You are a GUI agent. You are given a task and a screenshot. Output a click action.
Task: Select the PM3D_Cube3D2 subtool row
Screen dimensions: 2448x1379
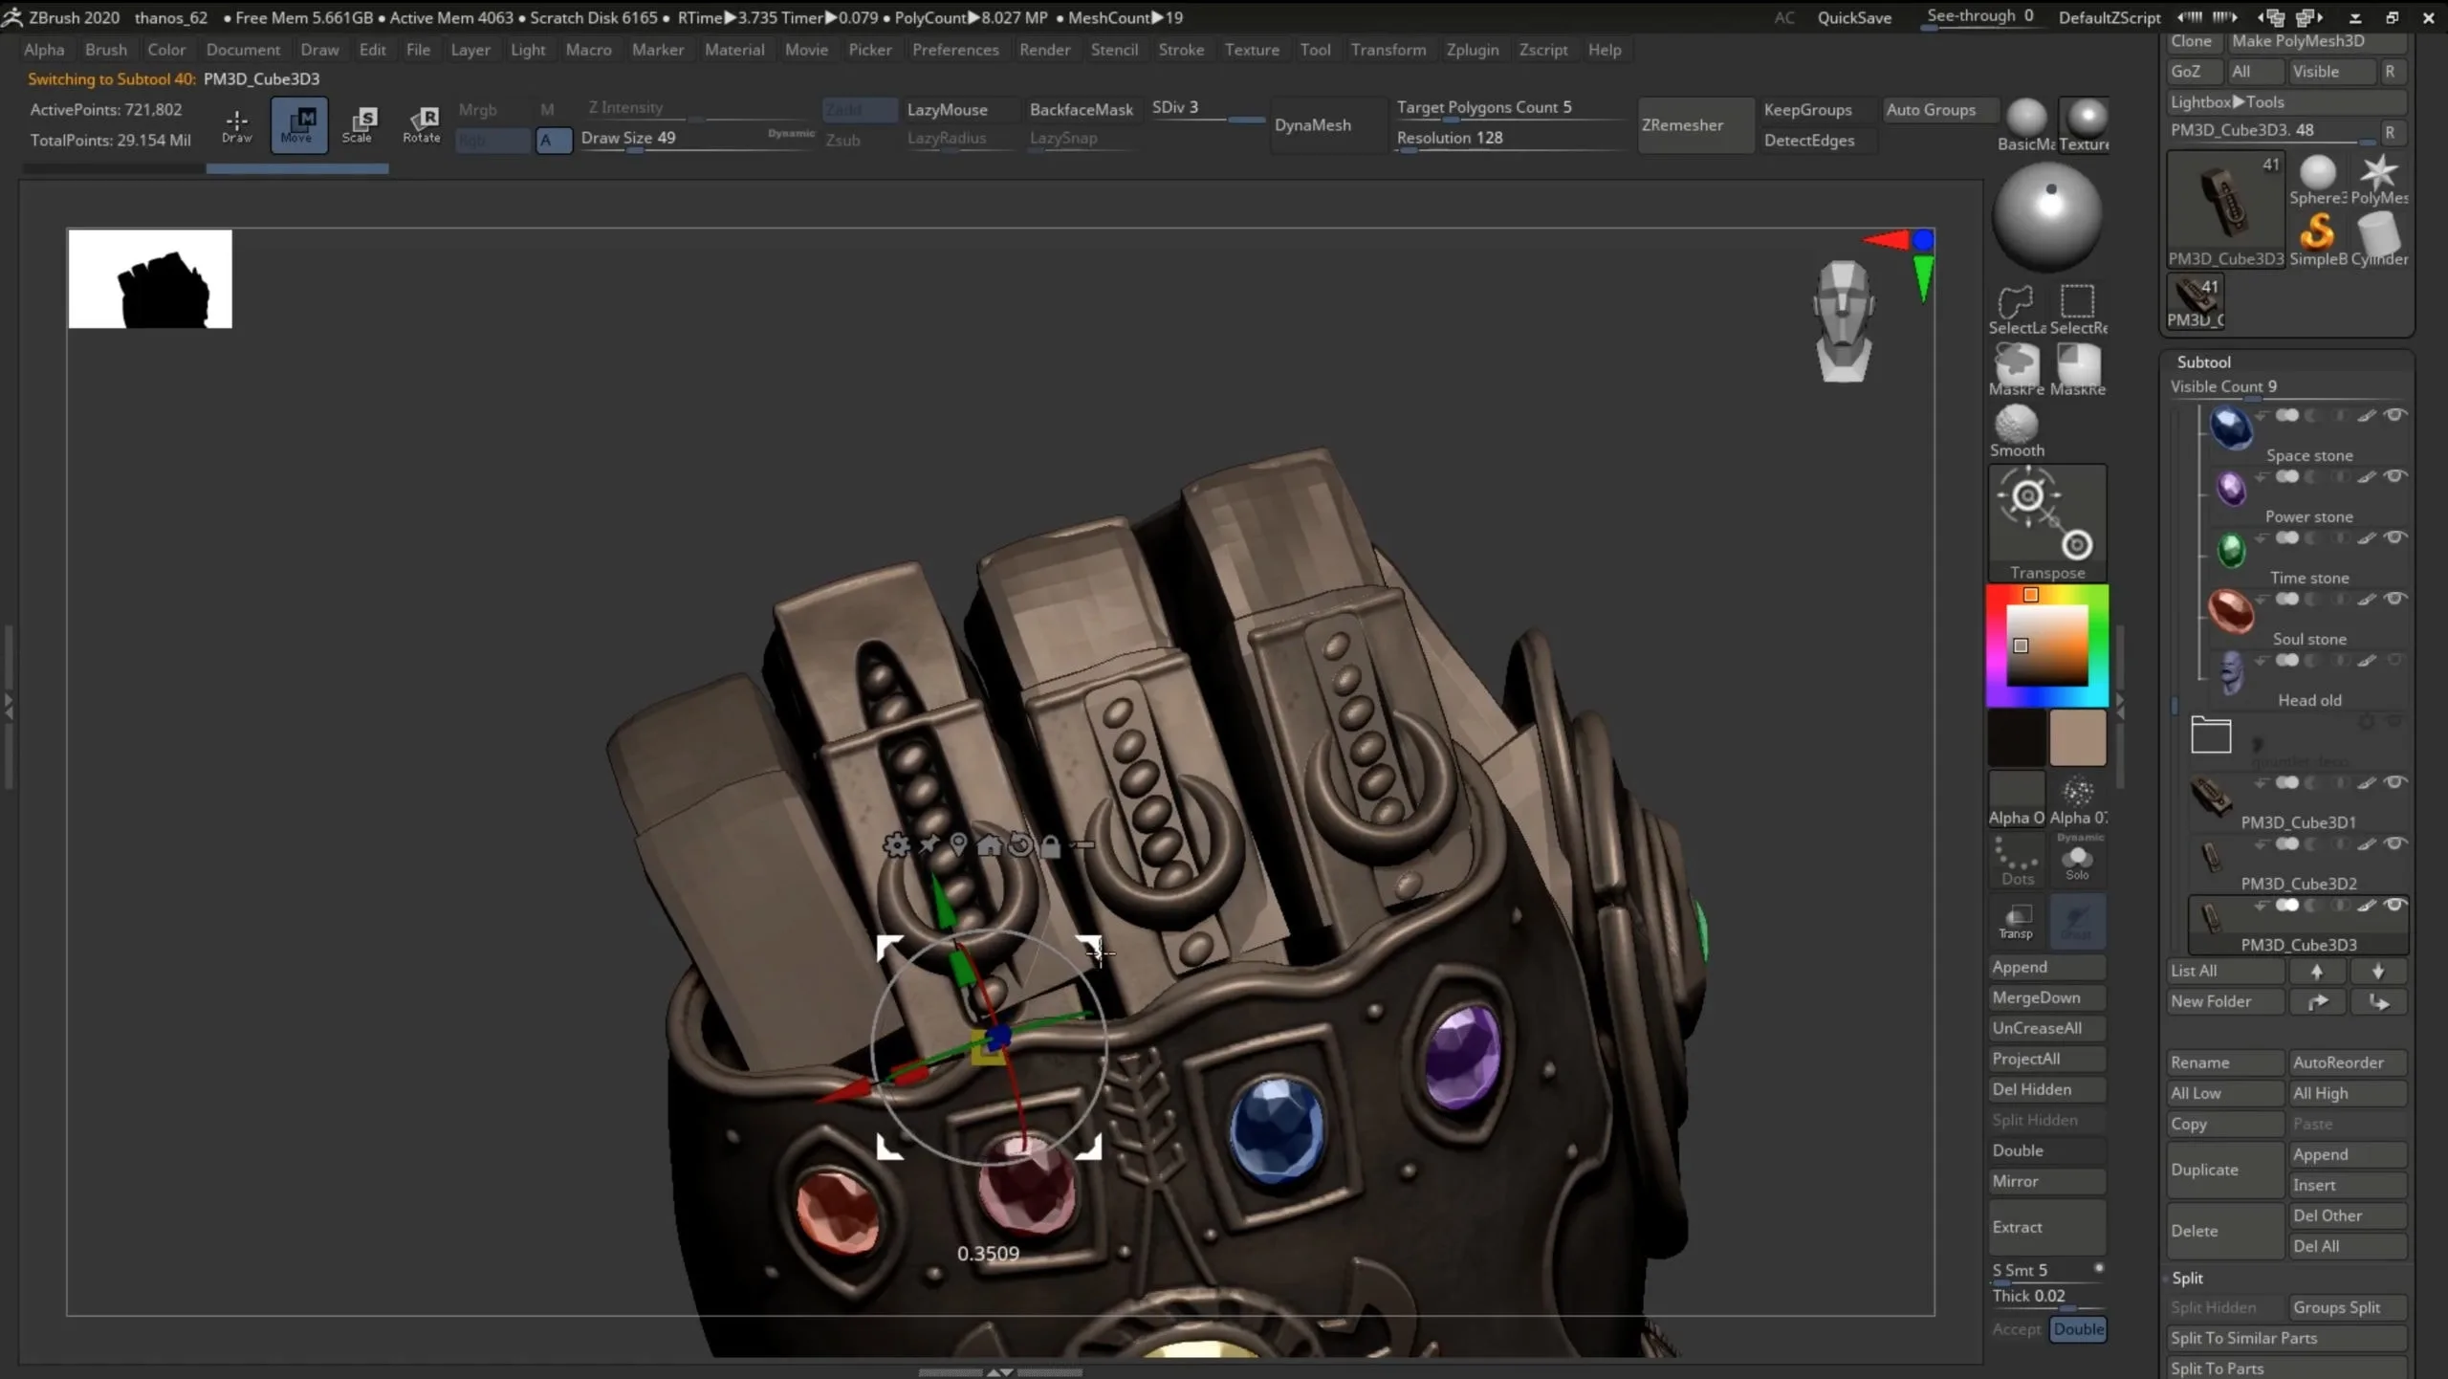click(2298, 864)
